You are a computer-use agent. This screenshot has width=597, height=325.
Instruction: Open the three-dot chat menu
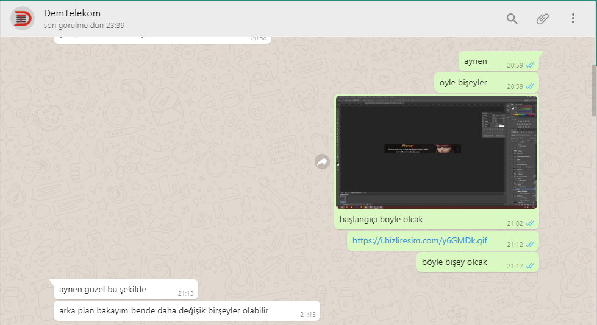573,19
